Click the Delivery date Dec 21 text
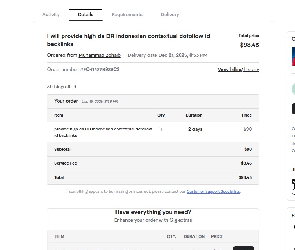The width and height of the screenshot is (295, 250). 182,55
